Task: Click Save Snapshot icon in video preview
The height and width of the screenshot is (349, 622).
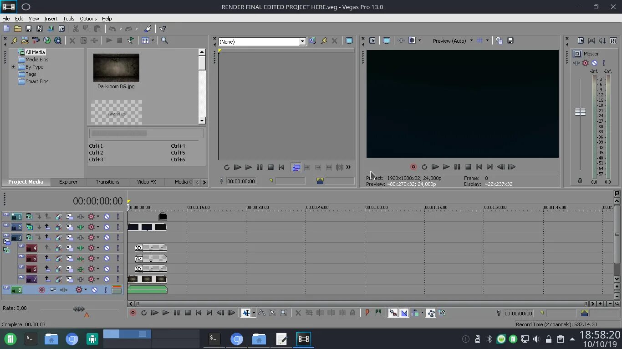Action: coord(510,40)
